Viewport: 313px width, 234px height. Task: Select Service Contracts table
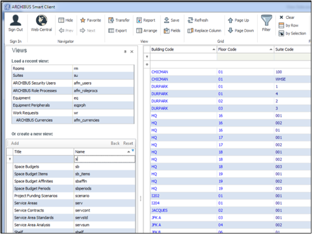(74, 211)
